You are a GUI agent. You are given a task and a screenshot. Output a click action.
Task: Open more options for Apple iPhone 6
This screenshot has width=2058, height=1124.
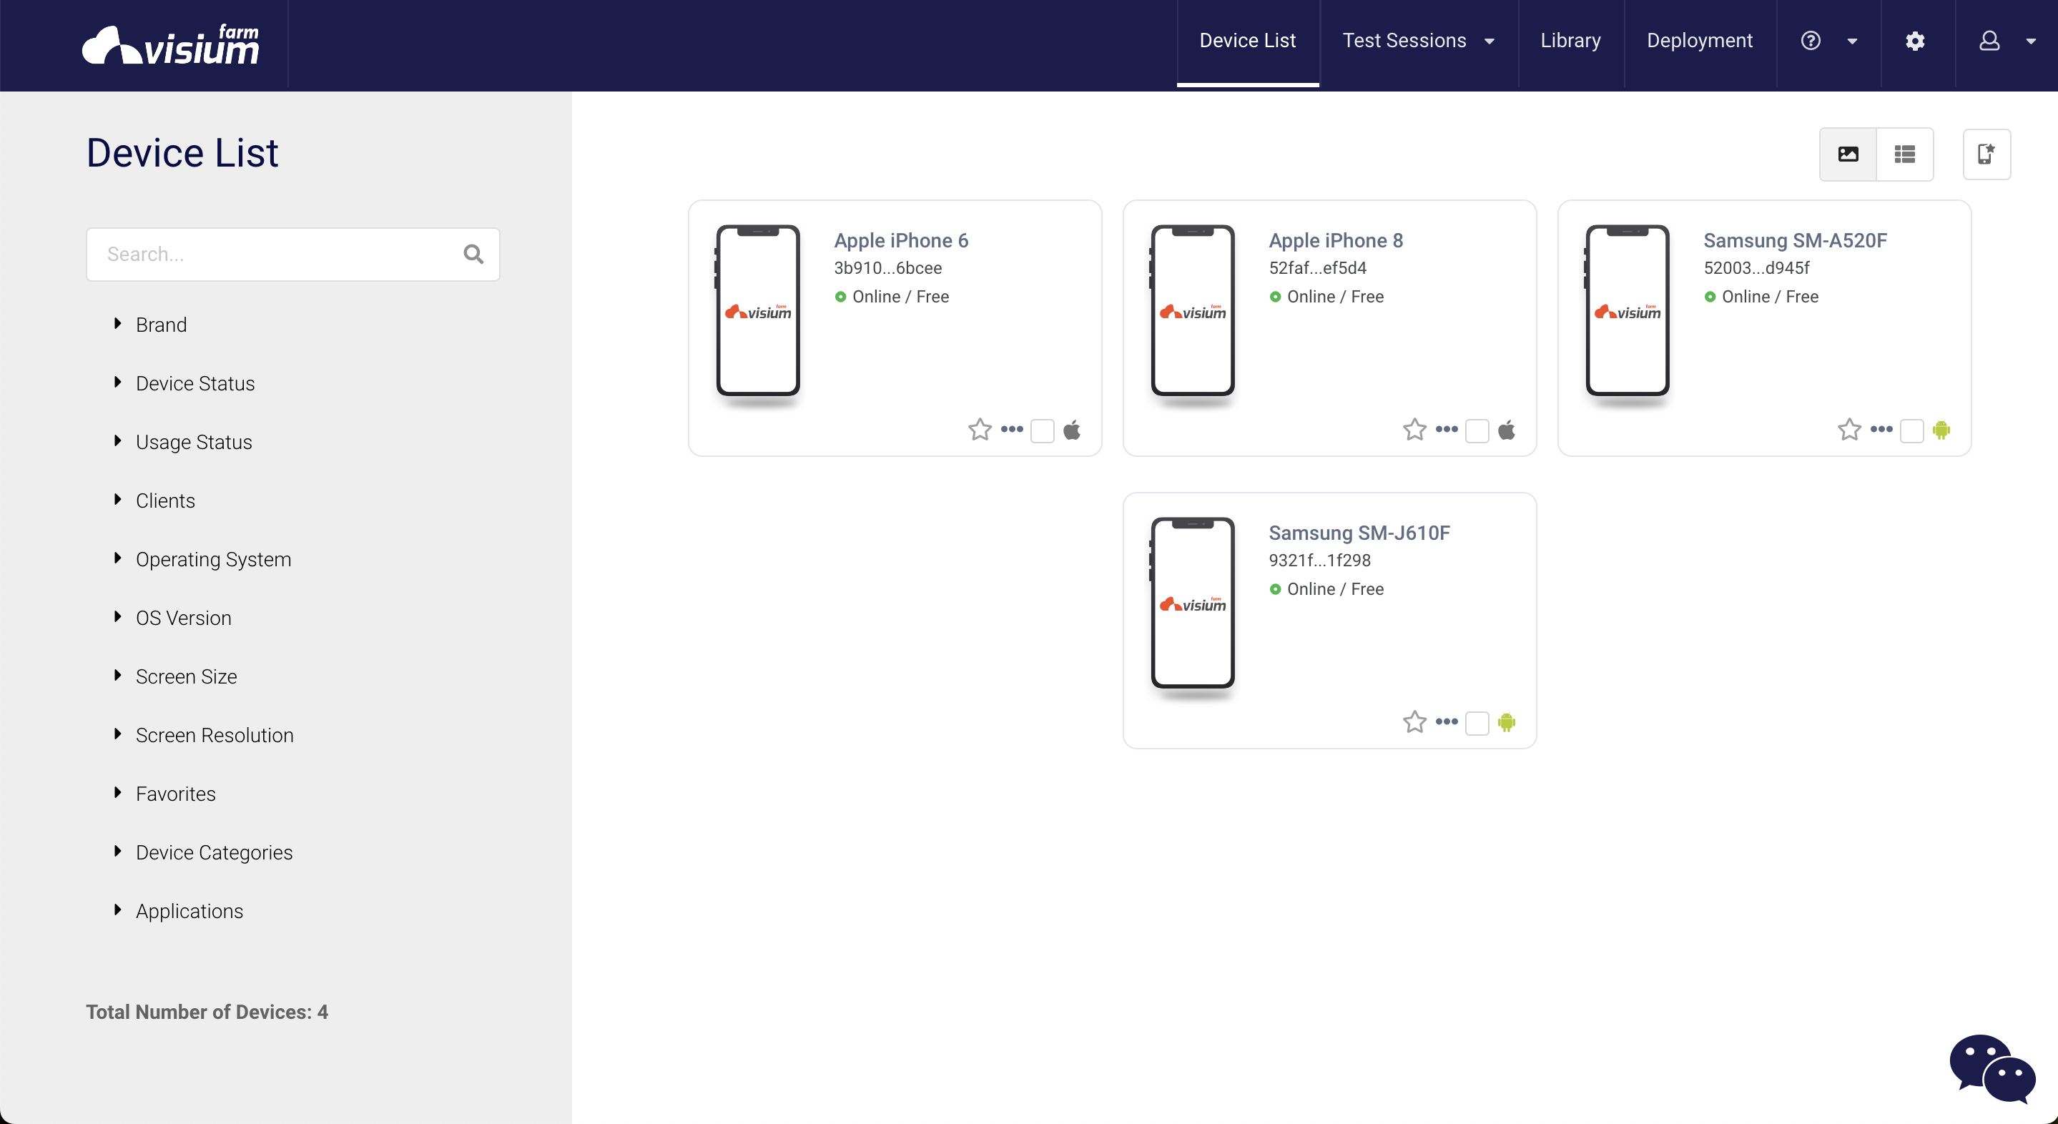pyautogui.click(x=1011, y=429)
